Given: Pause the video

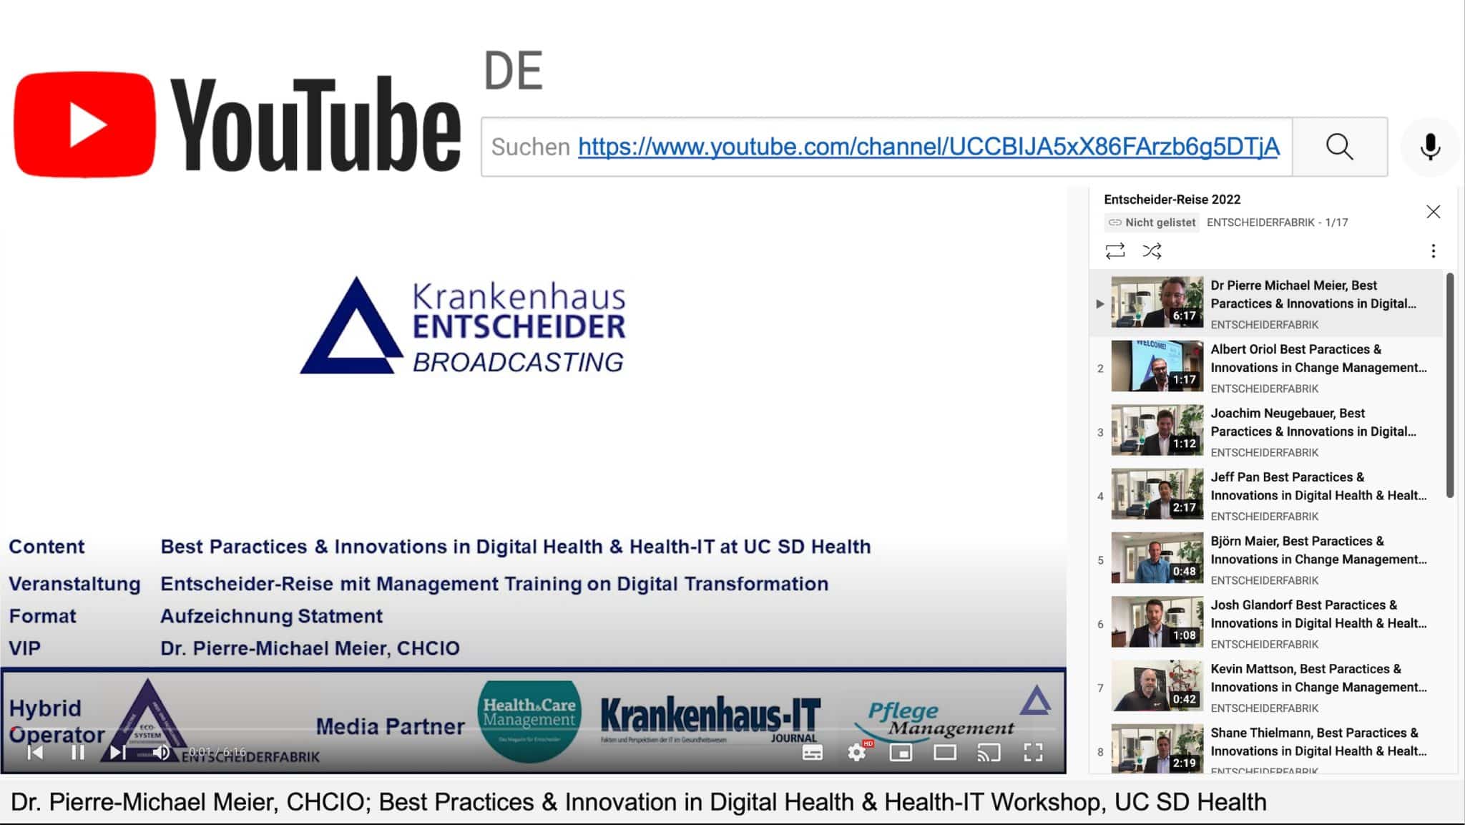Looking at the screenshot, I should pos(77,752).
